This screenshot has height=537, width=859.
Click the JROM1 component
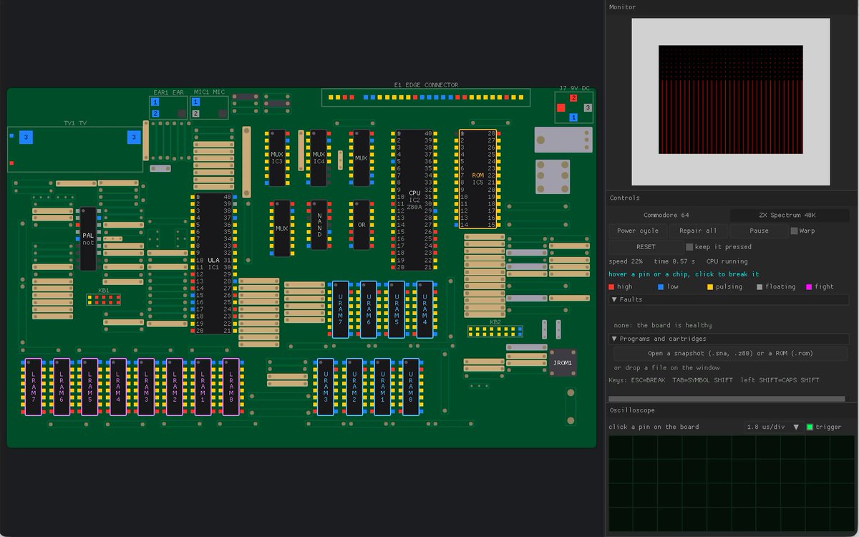coord(563,363)
